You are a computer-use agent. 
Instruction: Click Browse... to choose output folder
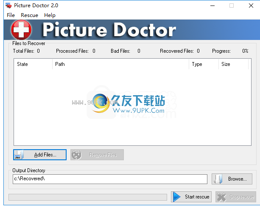click(x=232, y=179)
